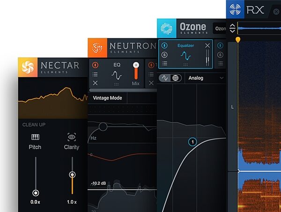281x212 pixels.
Task: Click the Ozone Equalizer curve icon
Action: tap(185, 56)
